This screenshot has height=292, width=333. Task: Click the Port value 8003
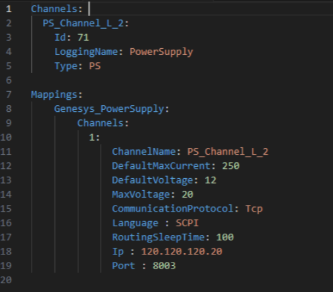[x=164, y=266]
